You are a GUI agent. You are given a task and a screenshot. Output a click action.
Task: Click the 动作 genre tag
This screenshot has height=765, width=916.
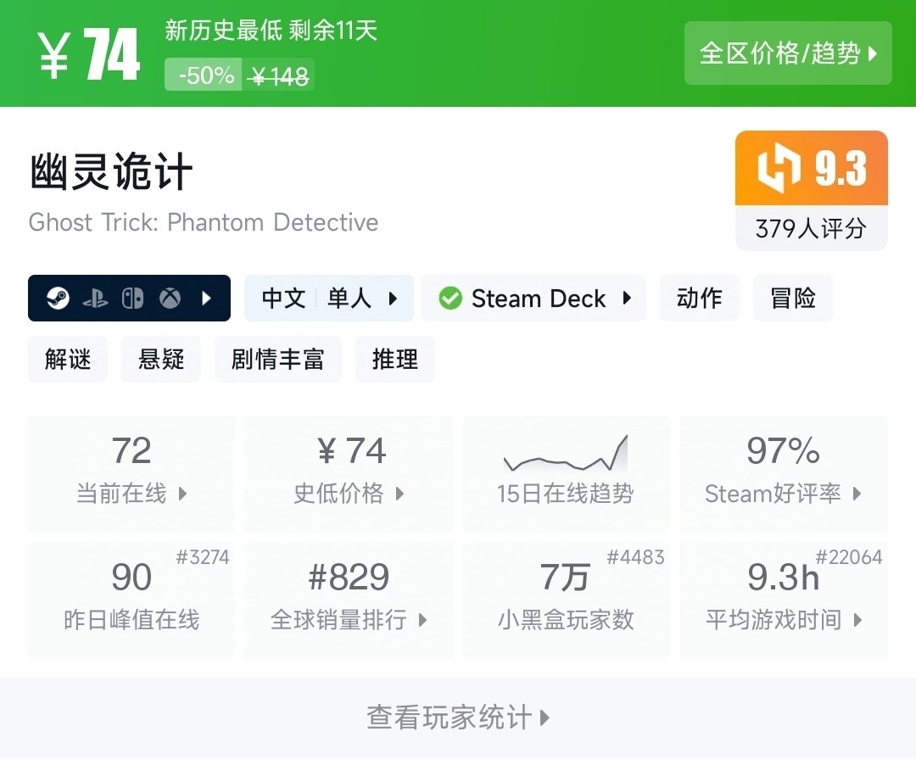(699, 299)
